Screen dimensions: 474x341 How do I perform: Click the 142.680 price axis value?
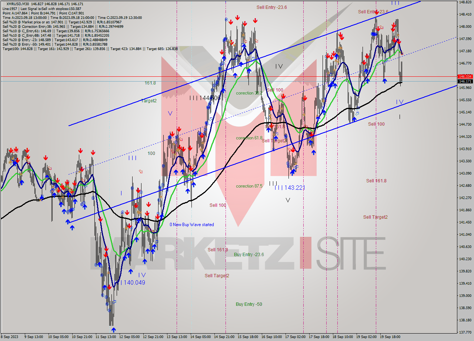465,186
